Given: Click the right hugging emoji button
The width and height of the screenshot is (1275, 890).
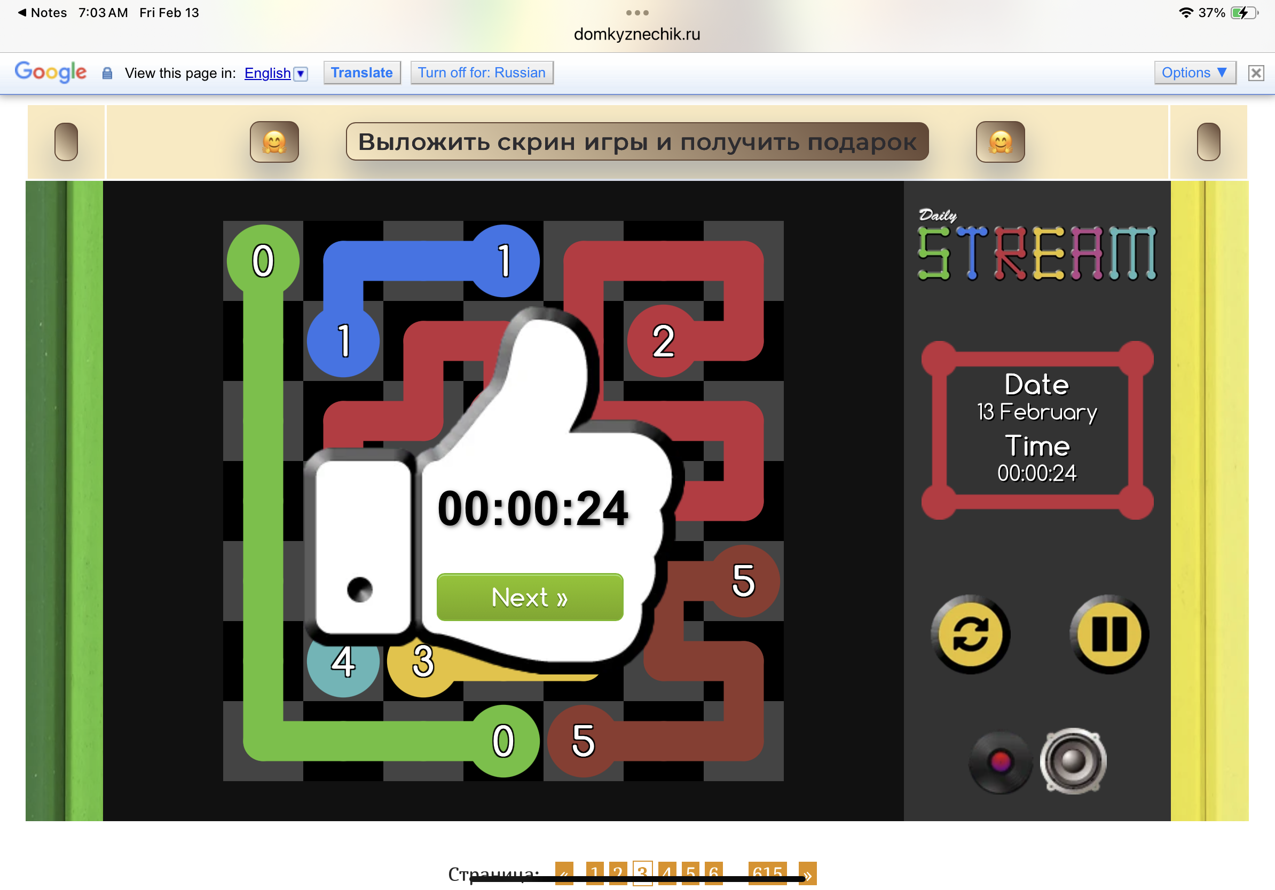Looking at the screenshot, I should pos(999,142).
